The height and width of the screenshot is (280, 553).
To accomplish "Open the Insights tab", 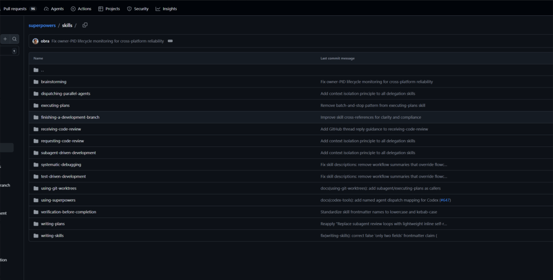I will click(x=166, y=9).
